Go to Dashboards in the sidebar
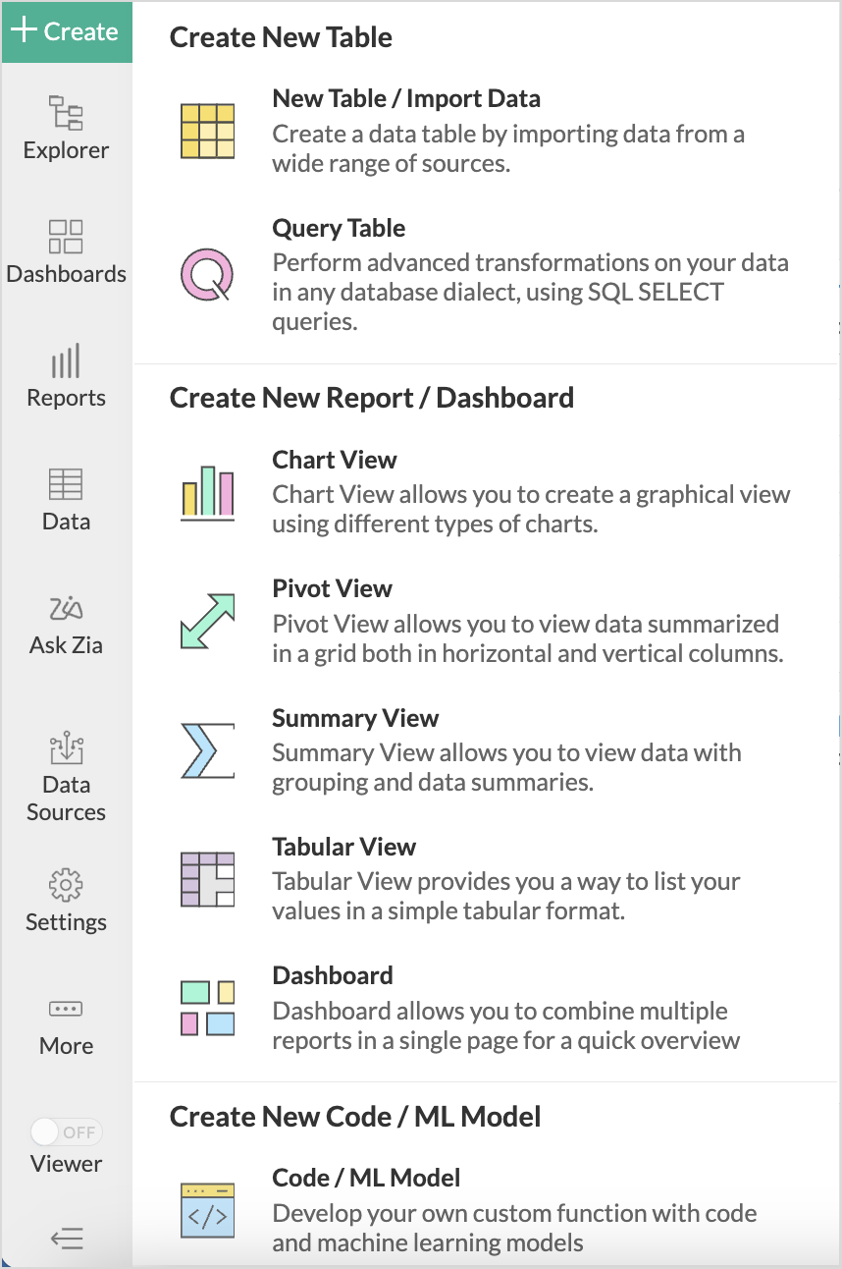 tap(66, 252)
